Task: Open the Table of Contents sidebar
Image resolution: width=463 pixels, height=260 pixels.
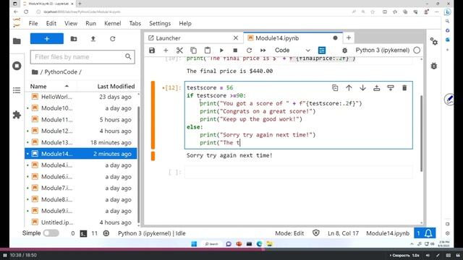Action: tap(17, 90)
